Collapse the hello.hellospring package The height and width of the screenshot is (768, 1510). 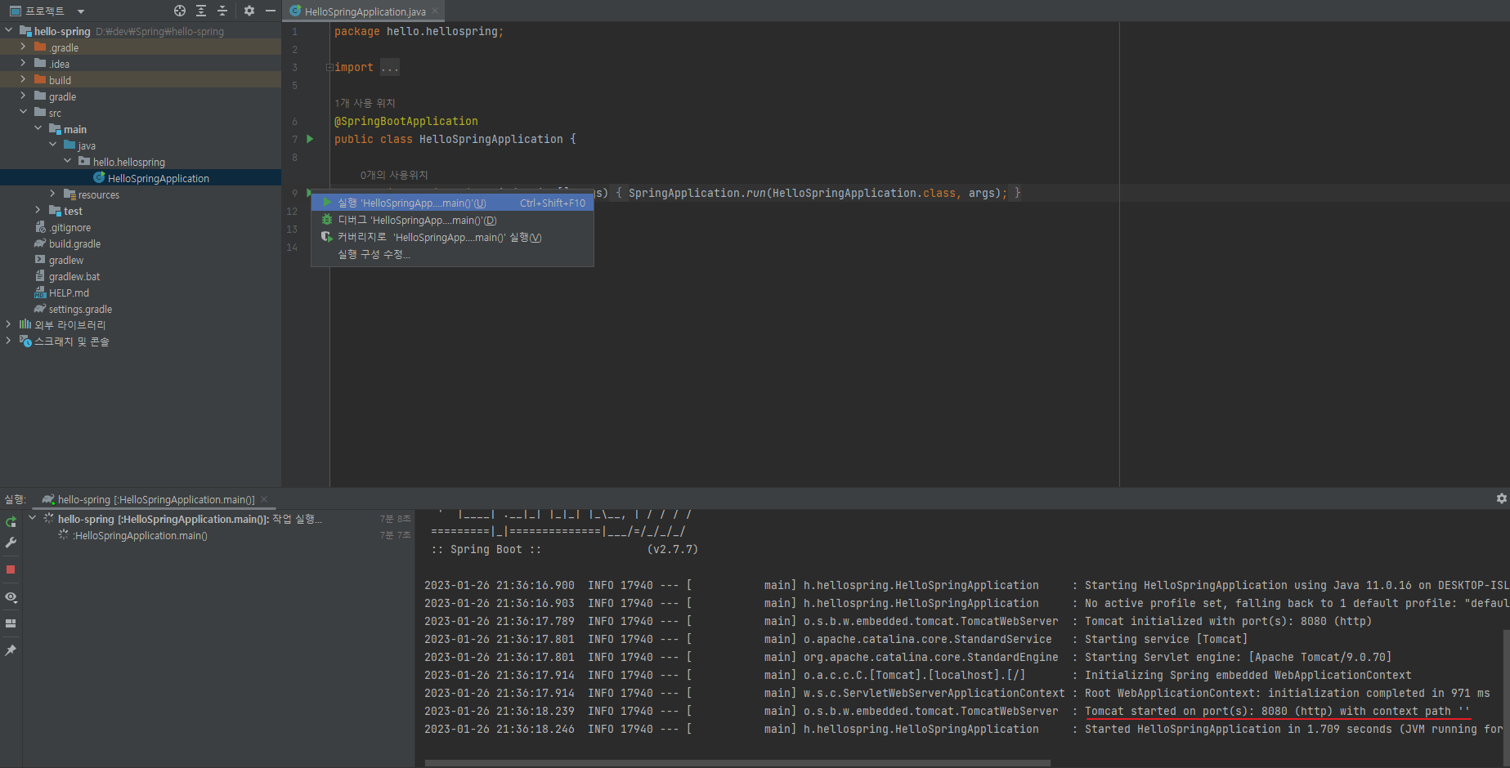67,162
